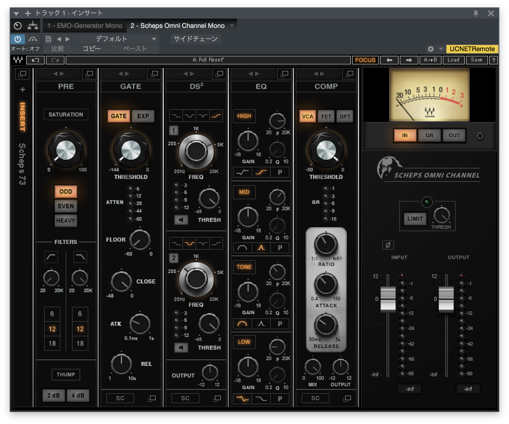Screen dimensions: 509x424
Task: Toggle the HIGH EQ band
Action: point(244,116)
